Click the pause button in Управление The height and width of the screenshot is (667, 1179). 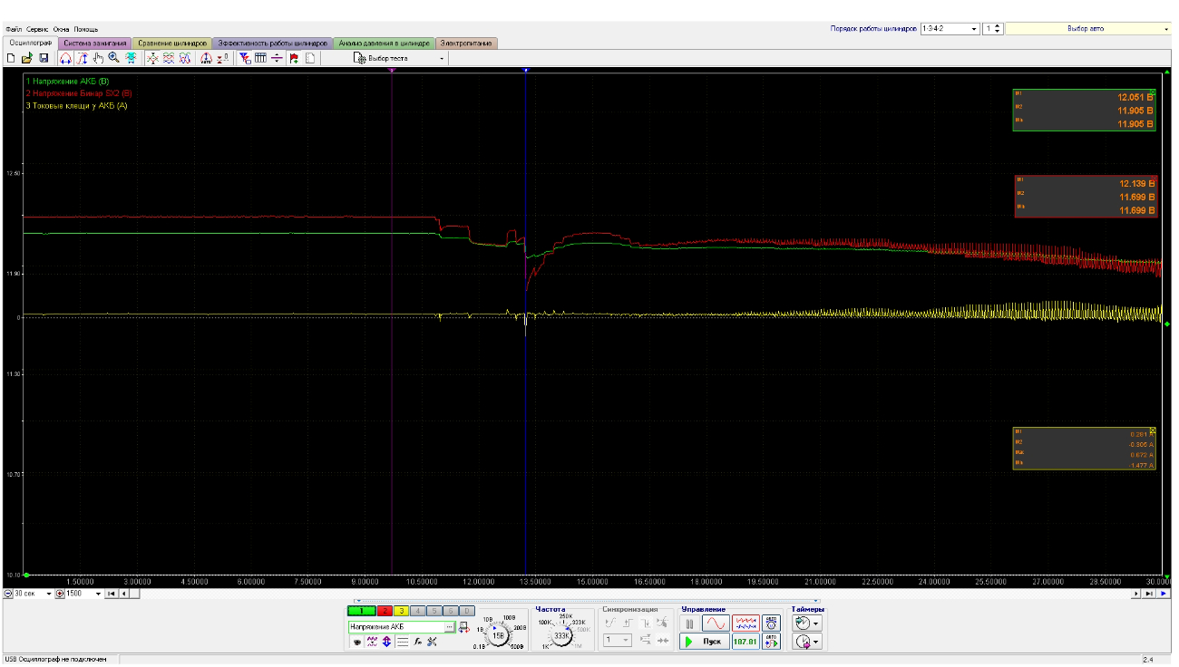689,623
